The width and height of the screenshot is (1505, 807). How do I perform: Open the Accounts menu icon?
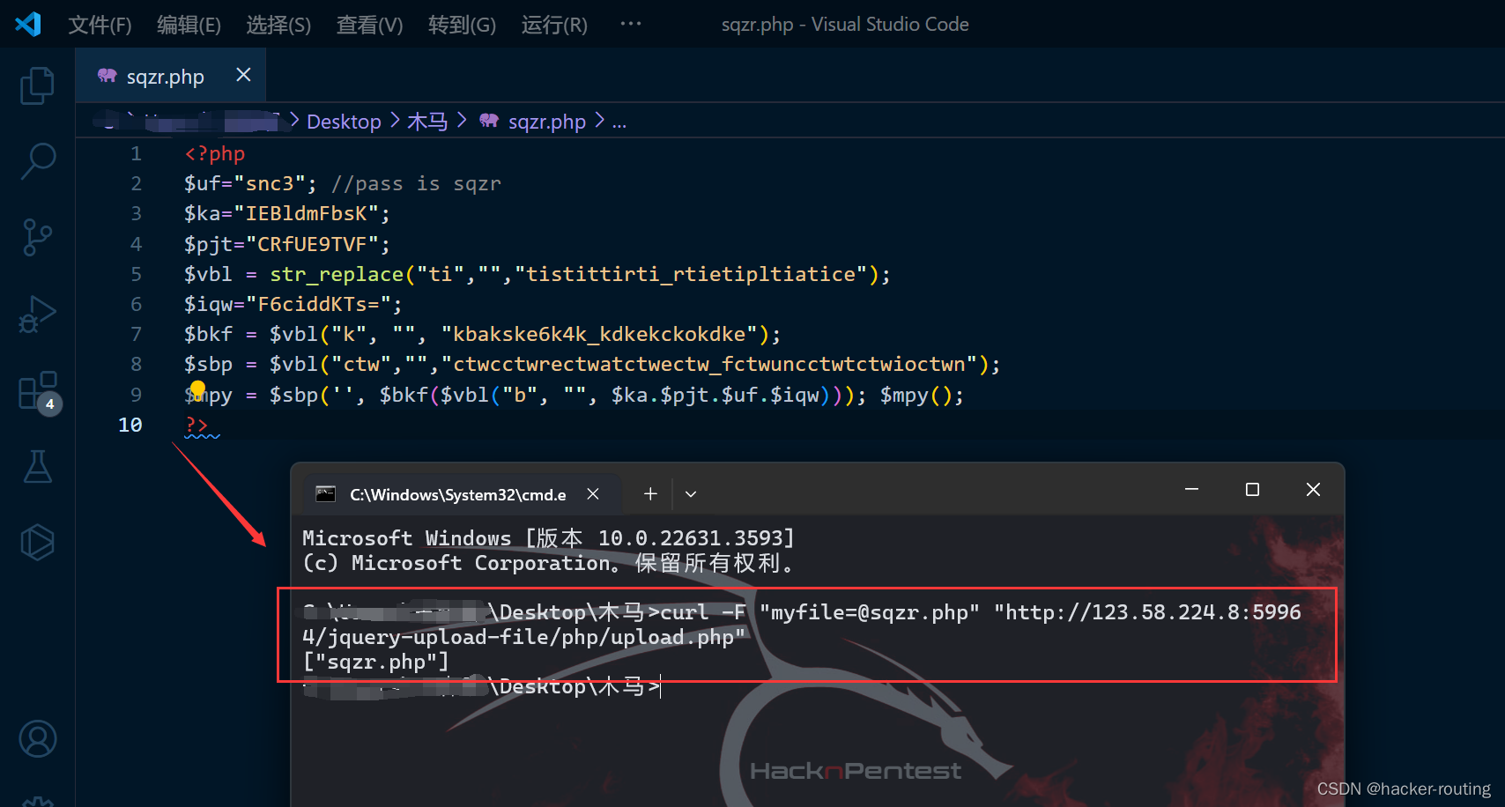(38, 739)
